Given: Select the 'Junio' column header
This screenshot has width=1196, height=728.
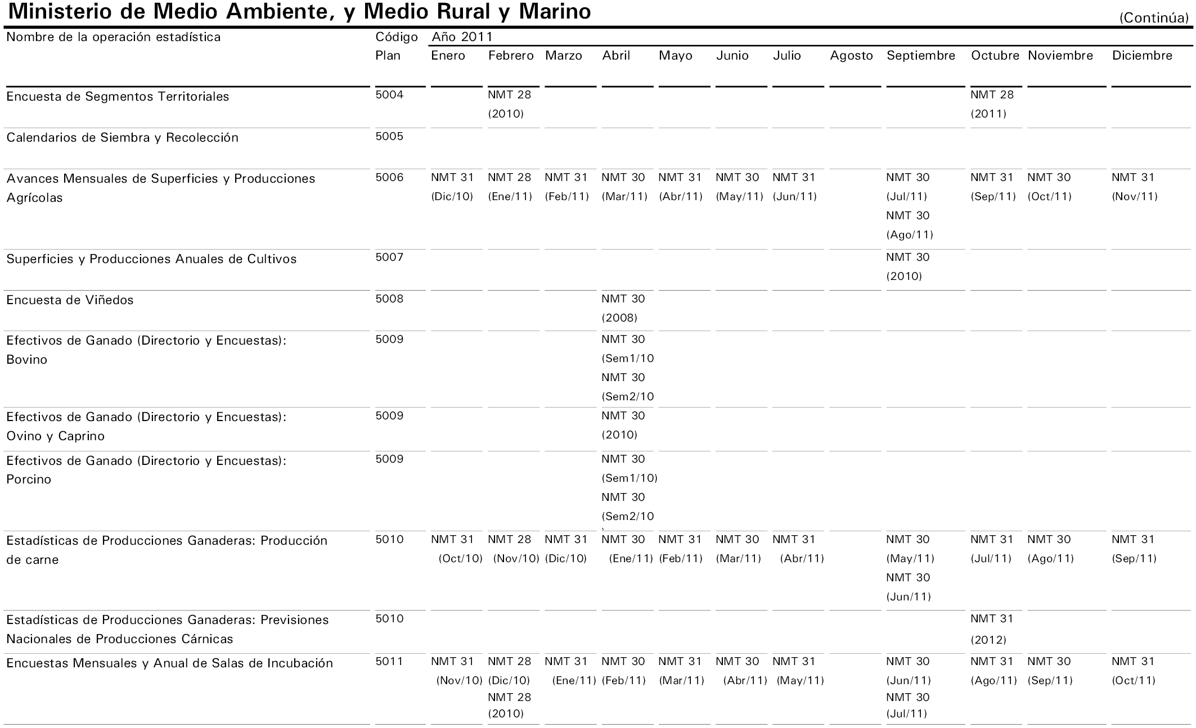Looking at the screenshot, I should tap(732, 56).
